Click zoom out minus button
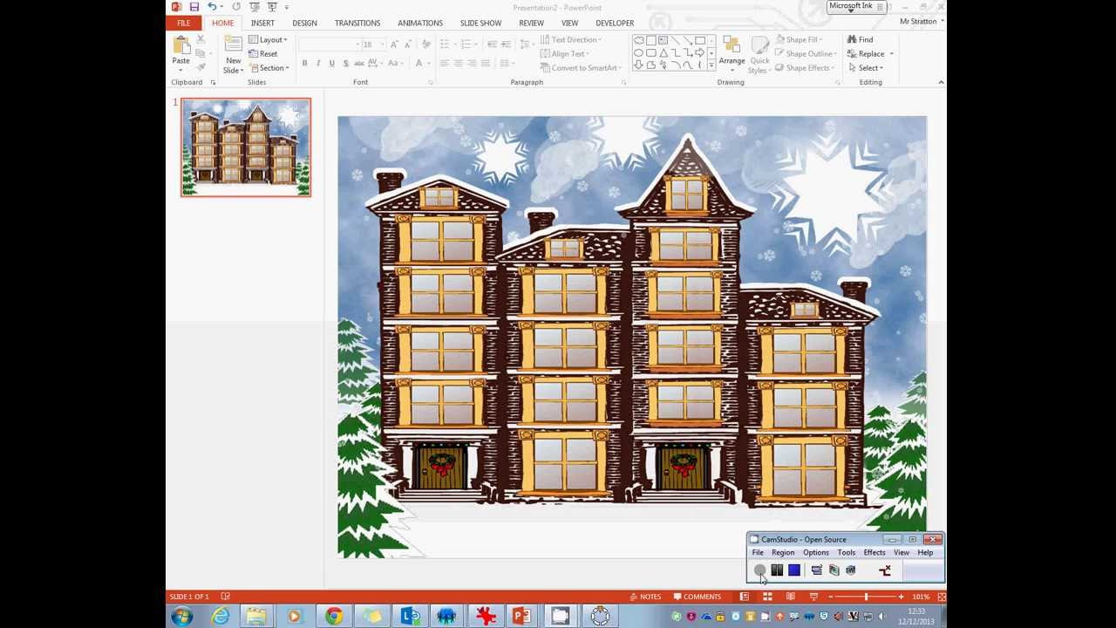Screen dimensions: 1116x628 830,597
